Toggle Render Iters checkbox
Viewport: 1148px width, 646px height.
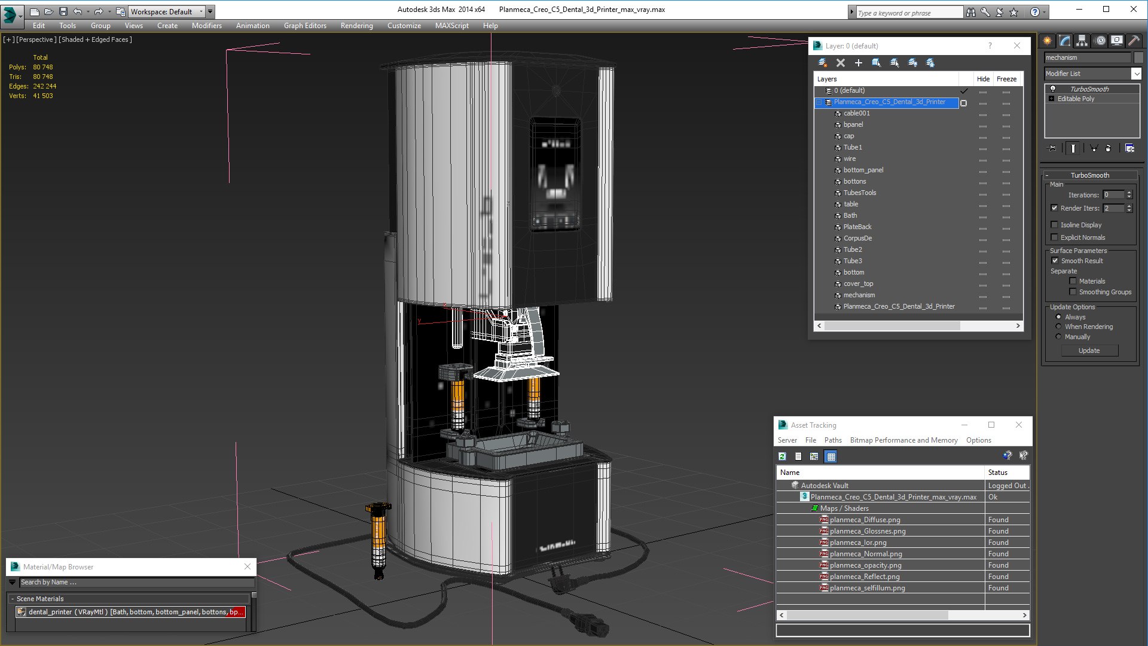coord(1055,208)
